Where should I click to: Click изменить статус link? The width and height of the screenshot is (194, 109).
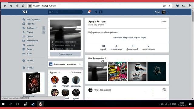click(x=96, y=25)
